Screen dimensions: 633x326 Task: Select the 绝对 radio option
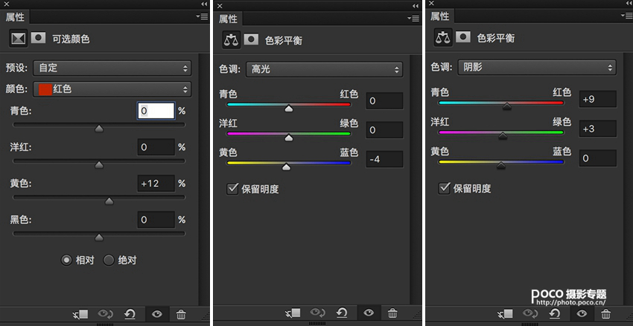pos(109,260)
